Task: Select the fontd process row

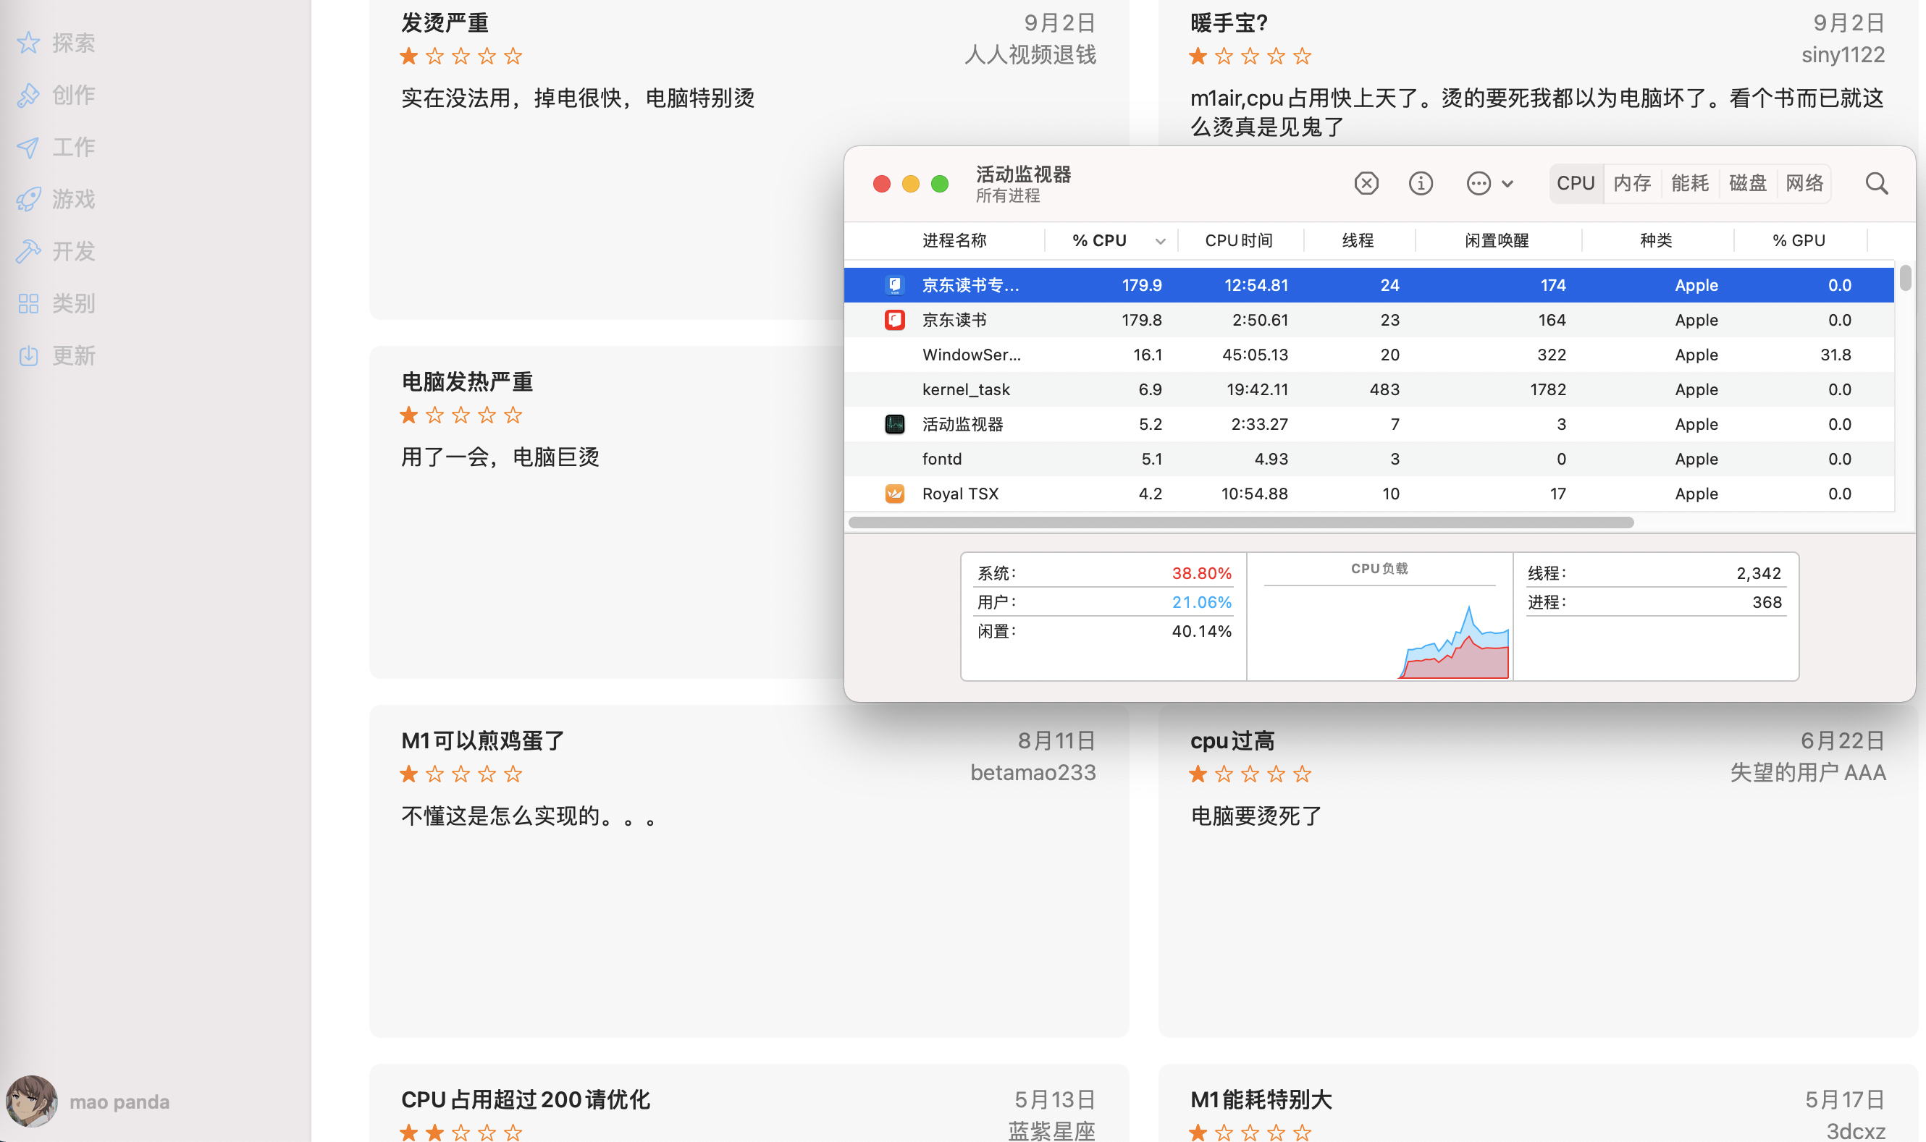Action: [x=1368, y=459]
